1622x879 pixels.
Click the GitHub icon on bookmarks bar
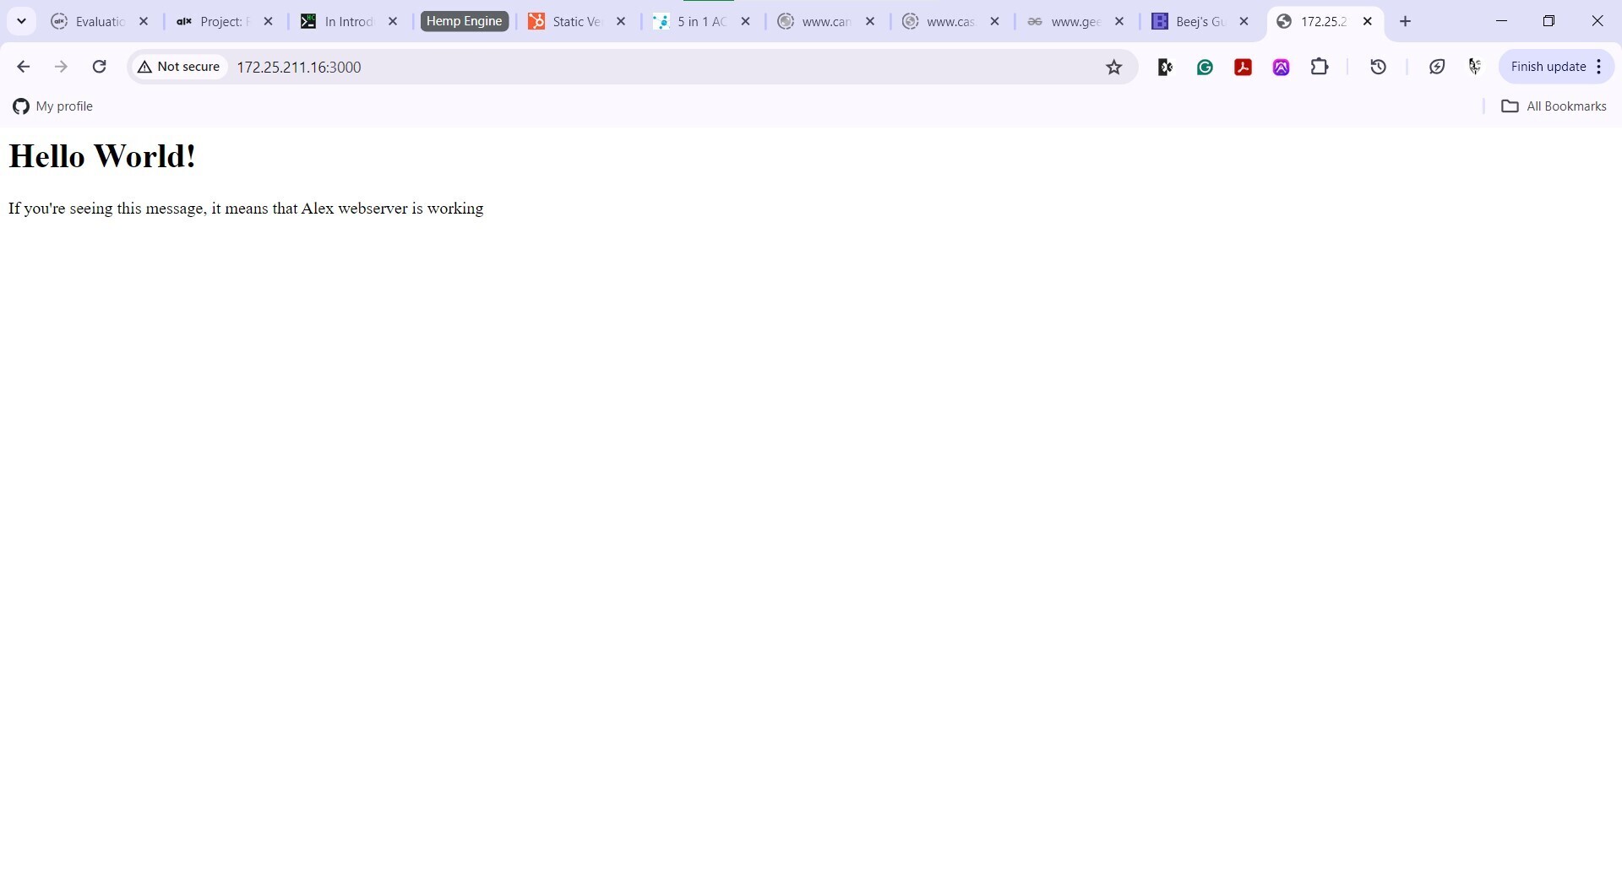[20, 106]
